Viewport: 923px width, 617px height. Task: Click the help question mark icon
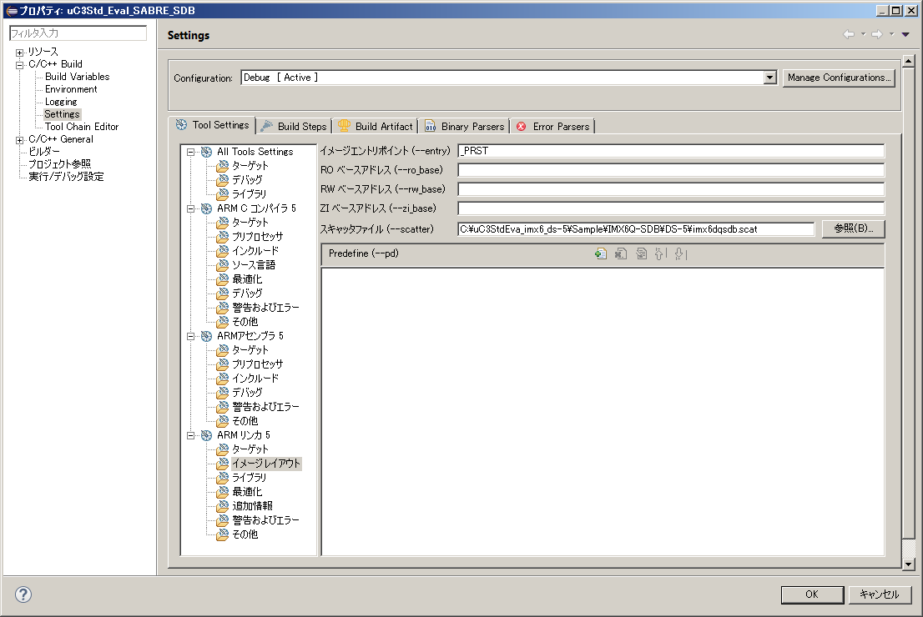pyautogui.click(x=23, y=594)
